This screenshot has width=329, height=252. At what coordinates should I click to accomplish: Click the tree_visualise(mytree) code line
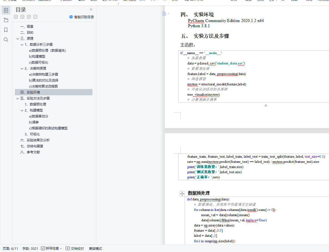(204, 95)
